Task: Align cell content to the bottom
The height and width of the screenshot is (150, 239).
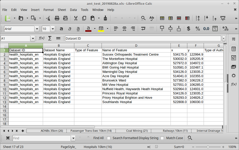Action: point(179,29)
